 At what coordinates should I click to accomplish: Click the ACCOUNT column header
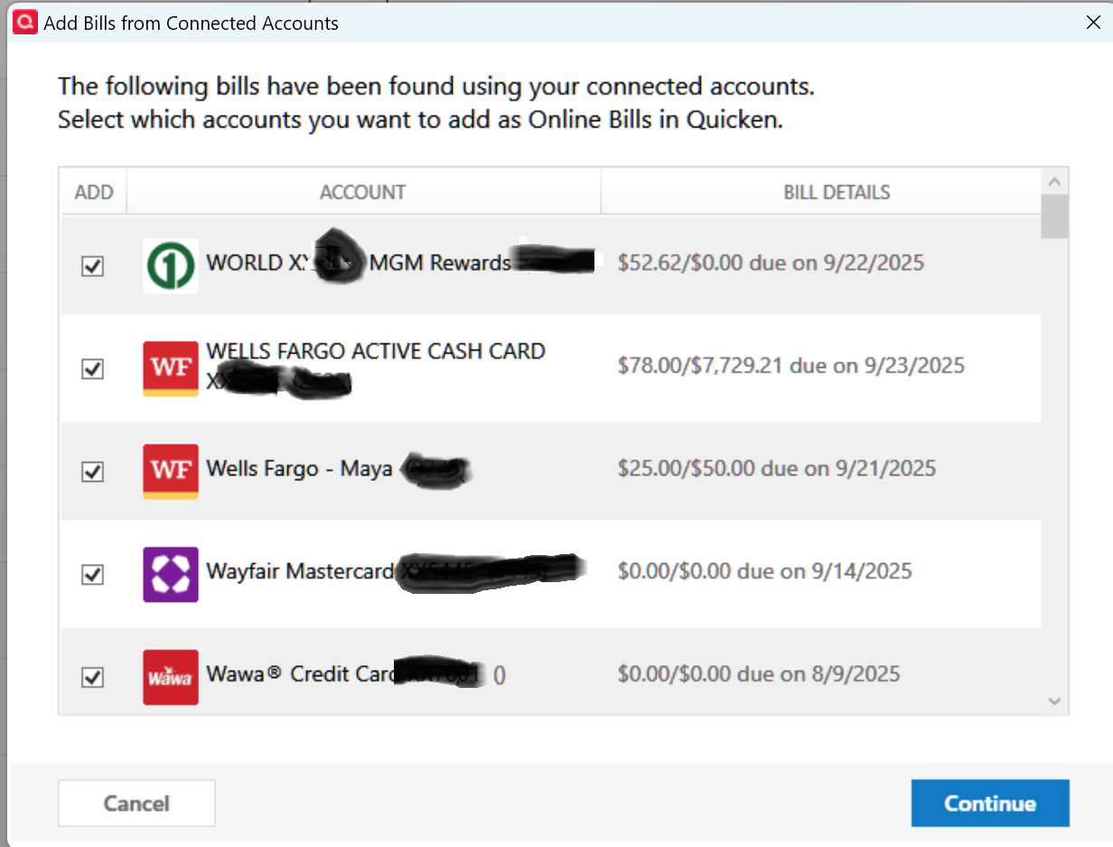tap(363, 193)
